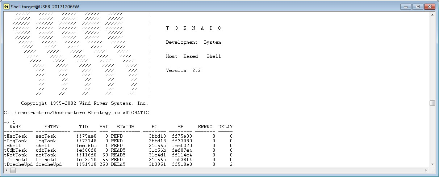Click TID value ff75ae8
Screen dimensions: 439x177
click(86, 136)
